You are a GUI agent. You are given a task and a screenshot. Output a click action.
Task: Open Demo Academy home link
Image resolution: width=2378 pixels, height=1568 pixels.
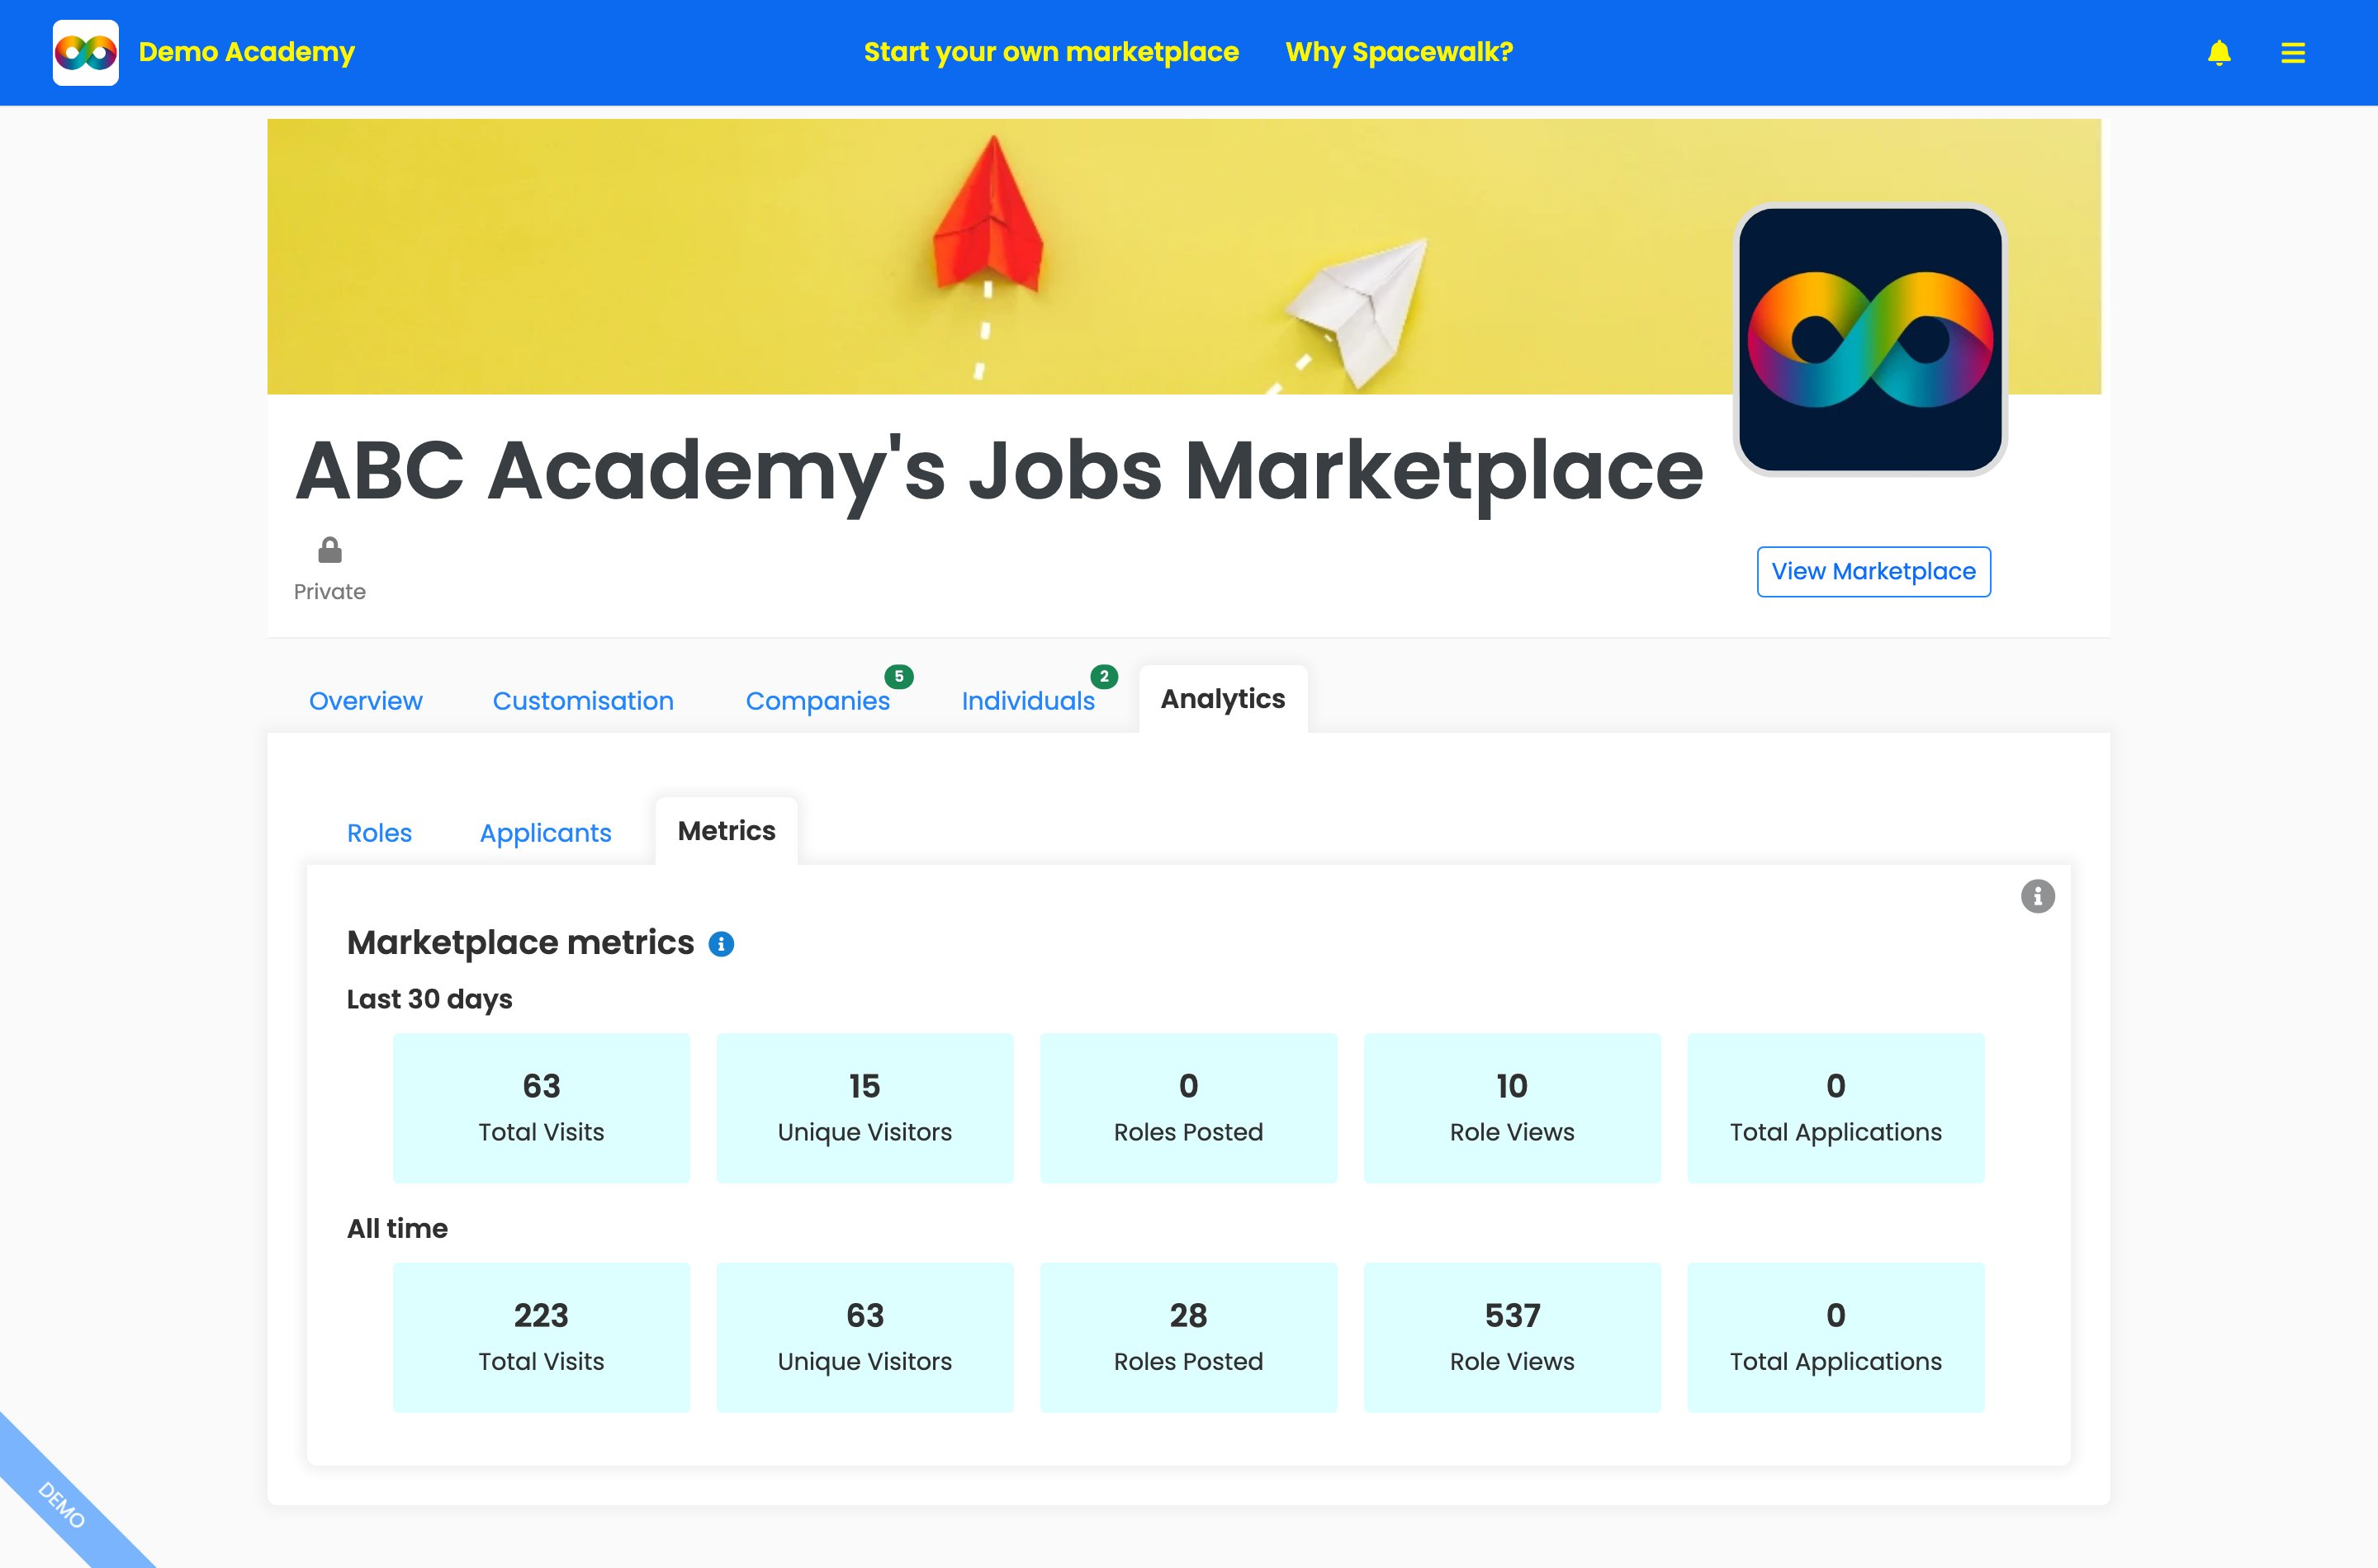tap(246, 52)
